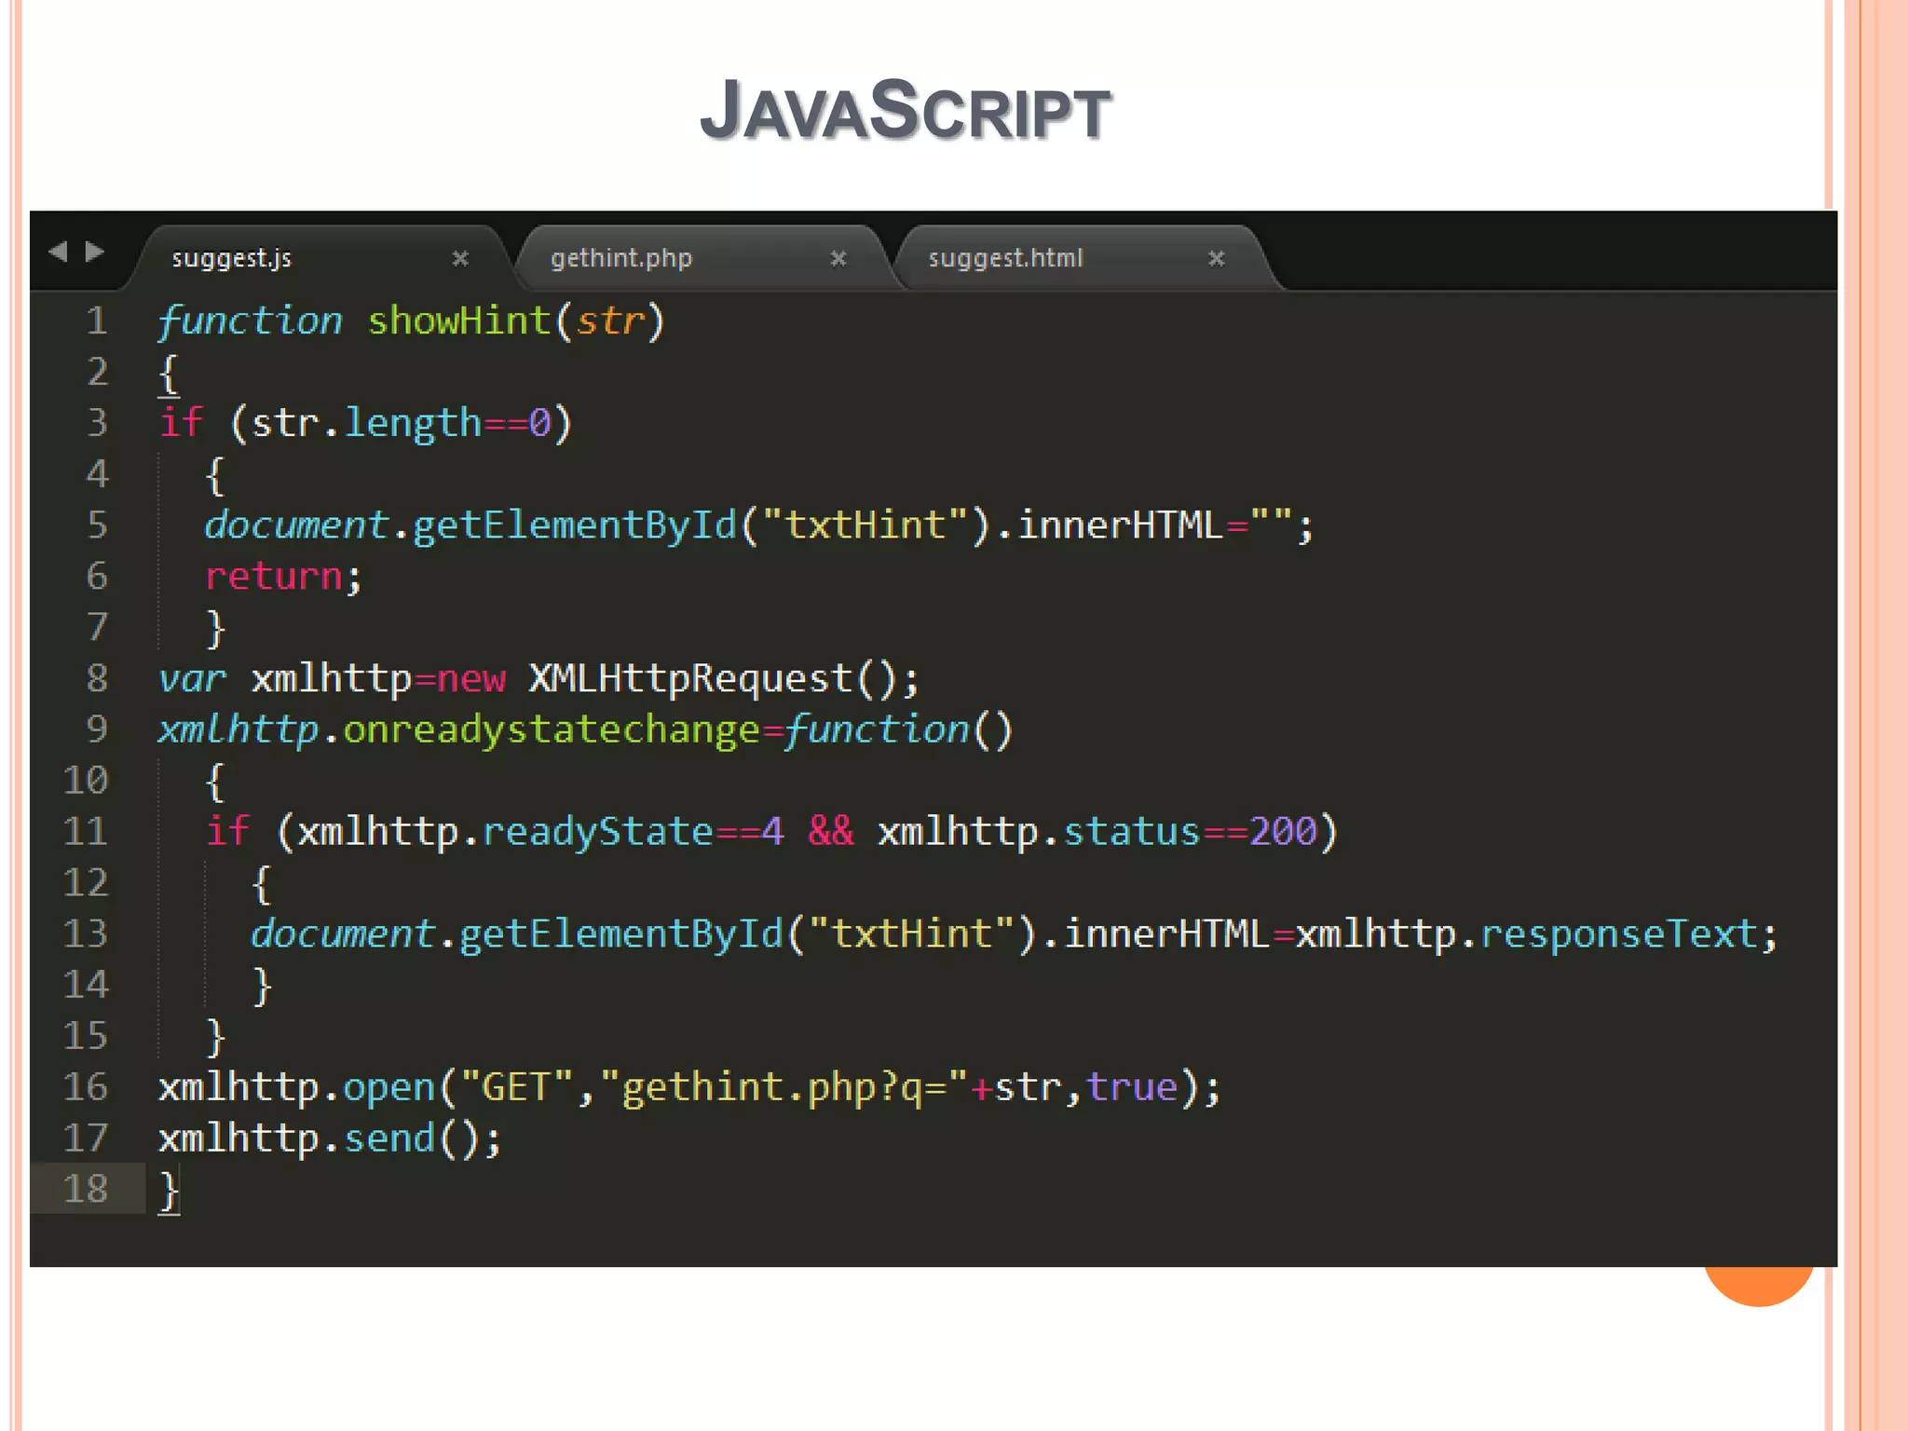This screenshot has width=1908, height=1431.
Task: Click the new keyword on line 8
Action: coord(471,679)
